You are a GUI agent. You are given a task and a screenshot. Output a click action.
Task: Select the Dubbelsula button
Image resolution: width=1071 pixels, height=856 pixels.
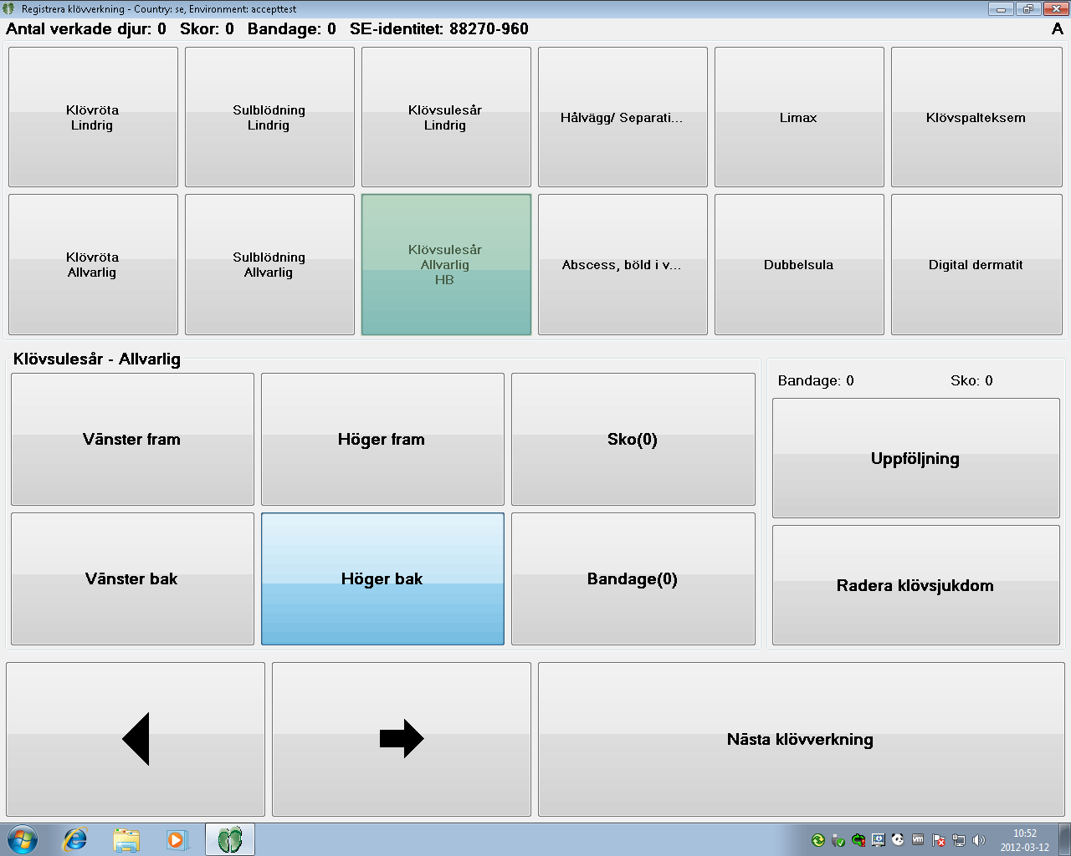click(x=799, y=265)
